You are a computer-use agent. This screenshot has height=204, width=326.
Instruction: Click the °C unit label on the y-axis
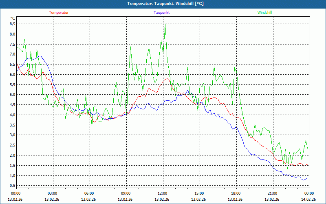click(13, 18)
